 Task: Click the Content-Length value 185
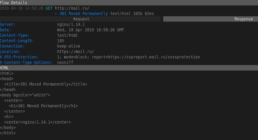coord(61,41)
